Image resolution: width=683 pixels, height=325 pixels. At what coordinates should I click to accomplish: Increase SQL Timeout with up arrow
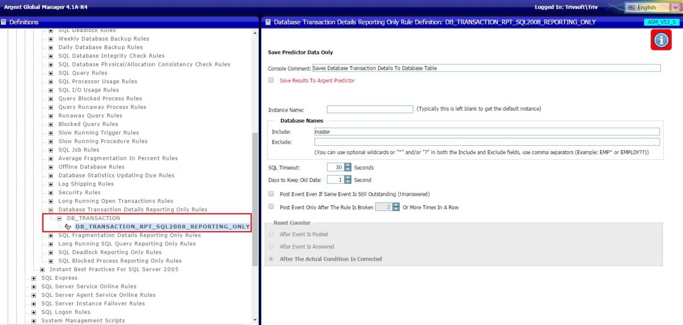(x=347, y=165)
